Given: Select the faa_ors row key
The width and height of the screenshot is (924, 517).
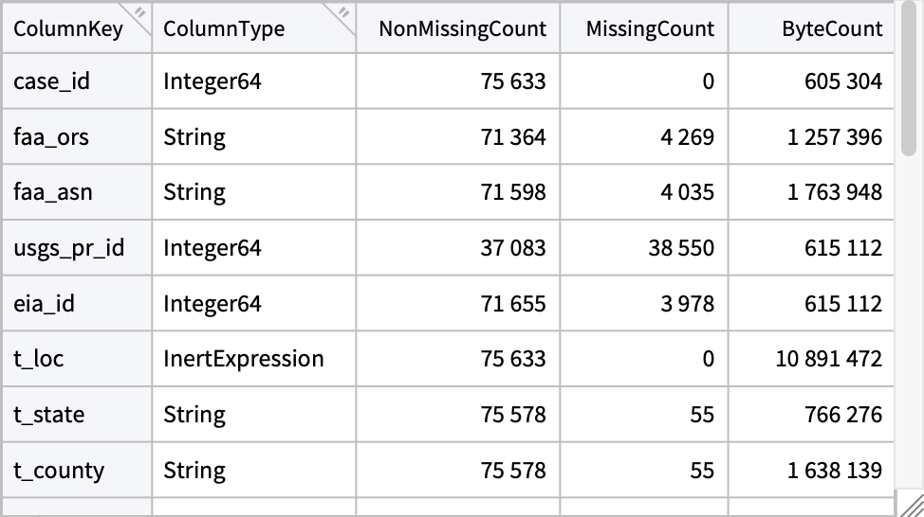Looking at the screenshot, I should tap(51, 137).
